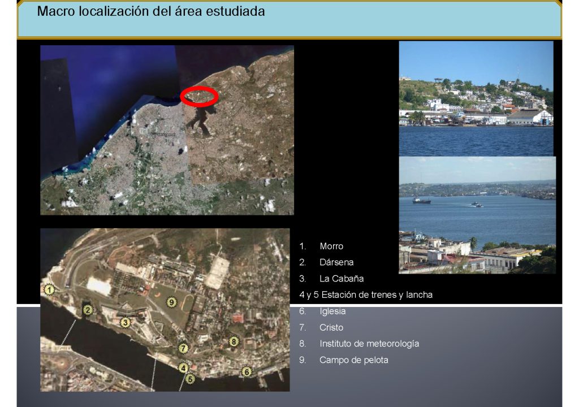Image resolution: width=579 pixels, height=407 pixels.
Task: Select 'Instituto de meteorología' list item
Action: pos(369,344)
